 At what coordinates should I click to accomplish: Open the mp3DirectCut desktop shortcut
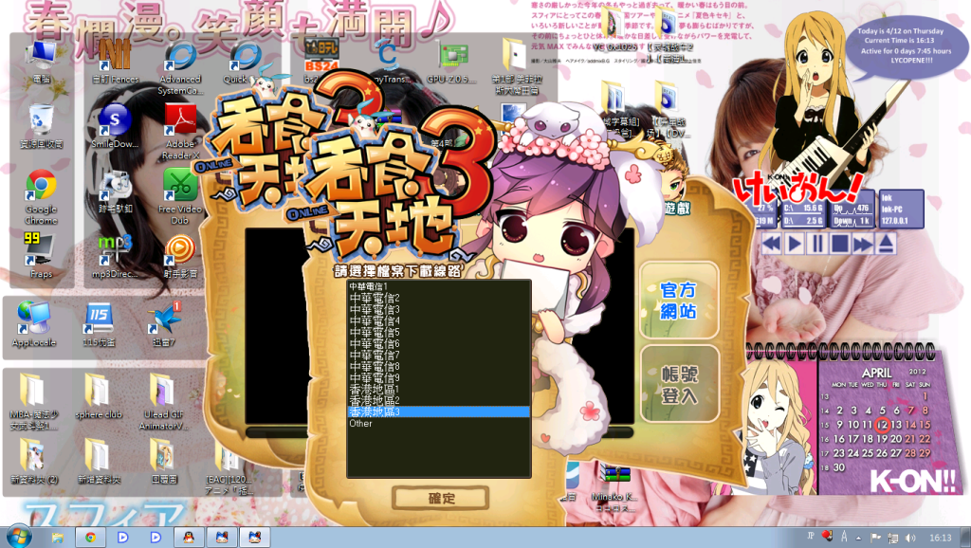point(115,255)
